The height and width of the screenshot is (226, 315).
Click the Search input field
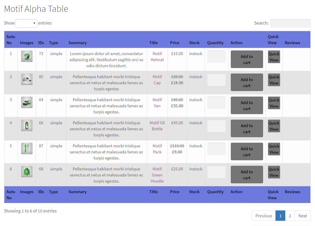[290, 23]
